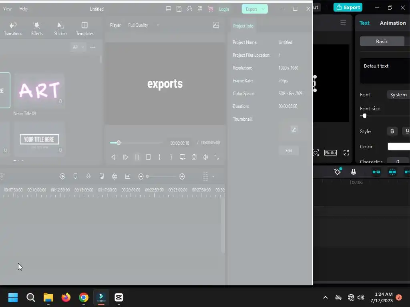Click the player volume speaker icon

205,157
